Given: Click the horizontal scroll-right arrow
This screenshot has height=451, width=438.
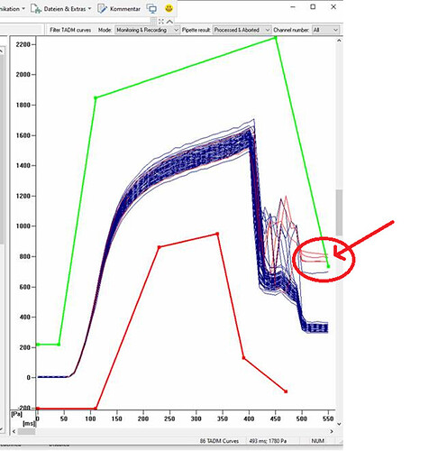Looking at the screenshot, I should 332,431.
